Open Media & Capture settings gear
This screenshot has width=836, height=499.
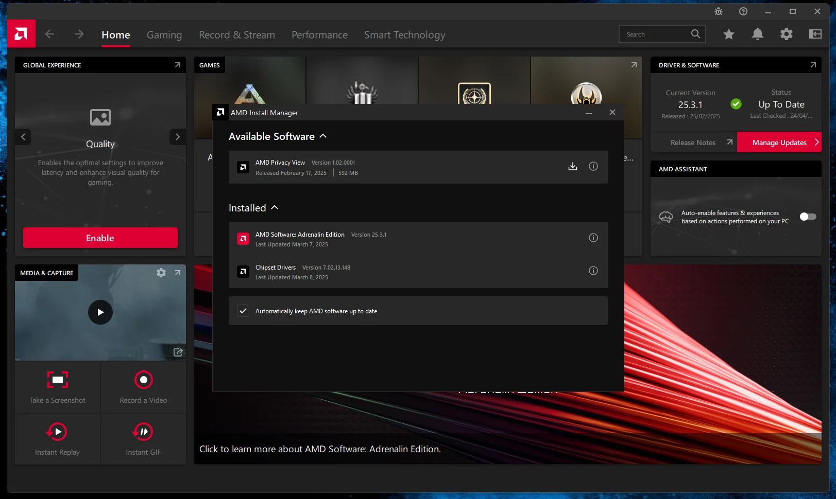(x=161, y=273)
